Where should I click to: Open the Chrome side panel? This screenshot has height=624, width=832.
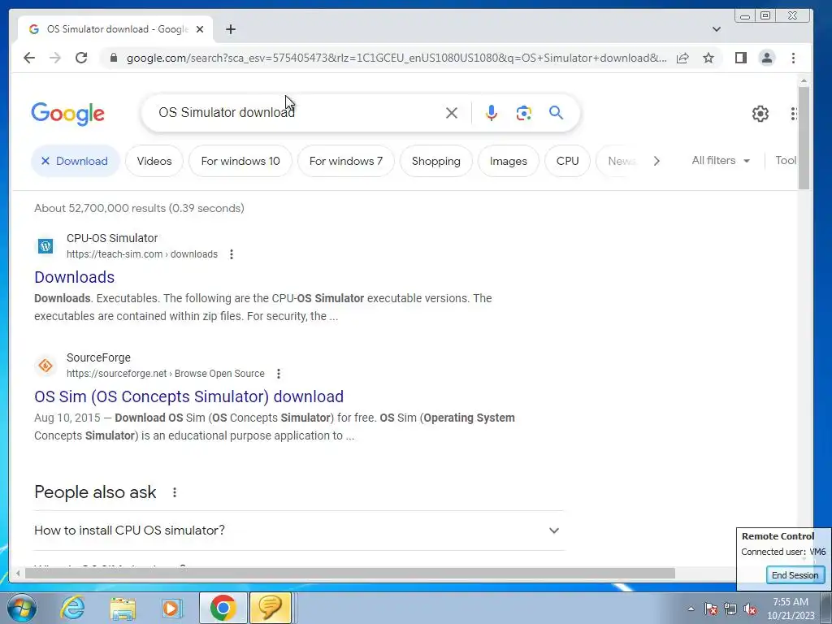(741, 58)
